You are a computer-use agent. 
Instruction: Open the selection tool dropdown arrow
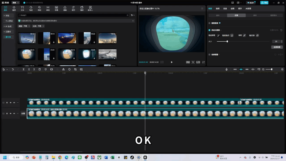(x=7, y=69)
